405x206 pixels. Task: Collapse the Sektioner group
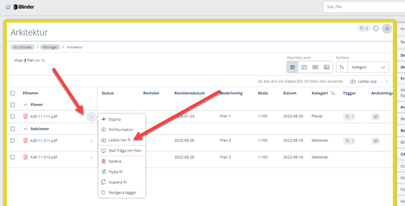(x=25, y=129)
